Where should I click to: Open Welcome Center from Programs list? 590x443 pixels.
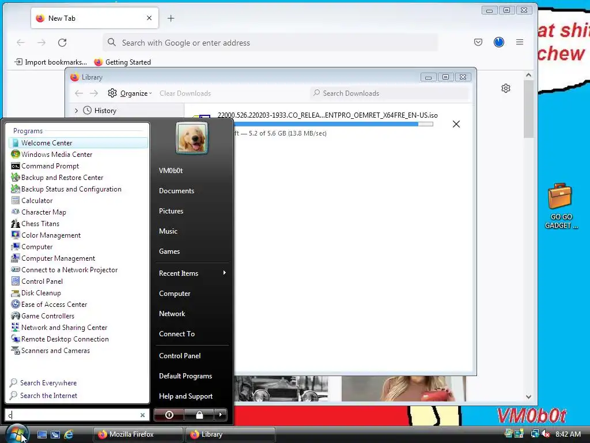pyautogui.click(x=78, y=143)
